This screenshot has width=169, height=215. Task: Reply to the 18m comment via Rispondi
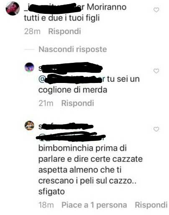point(151,205)
